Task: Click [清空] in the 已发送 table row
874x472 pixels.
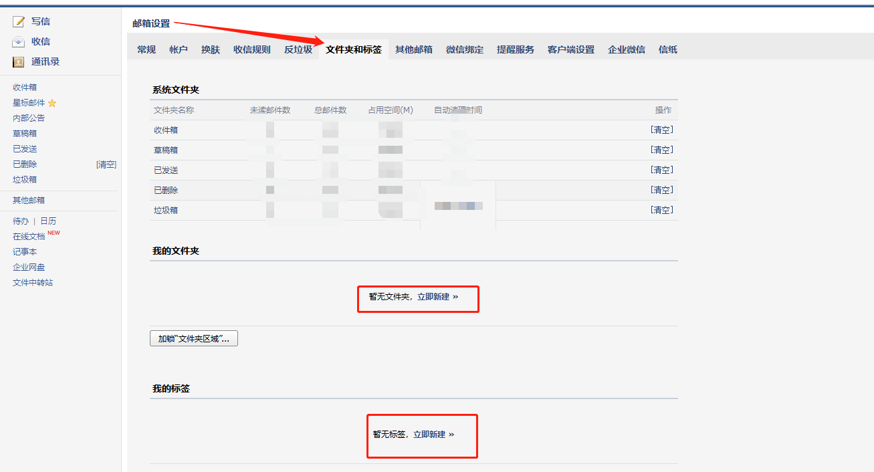Action: tap(662, 170)
